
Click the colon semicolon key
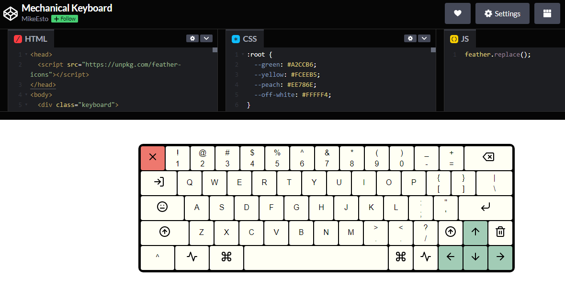pyautogui.click(x=421, y=208)
